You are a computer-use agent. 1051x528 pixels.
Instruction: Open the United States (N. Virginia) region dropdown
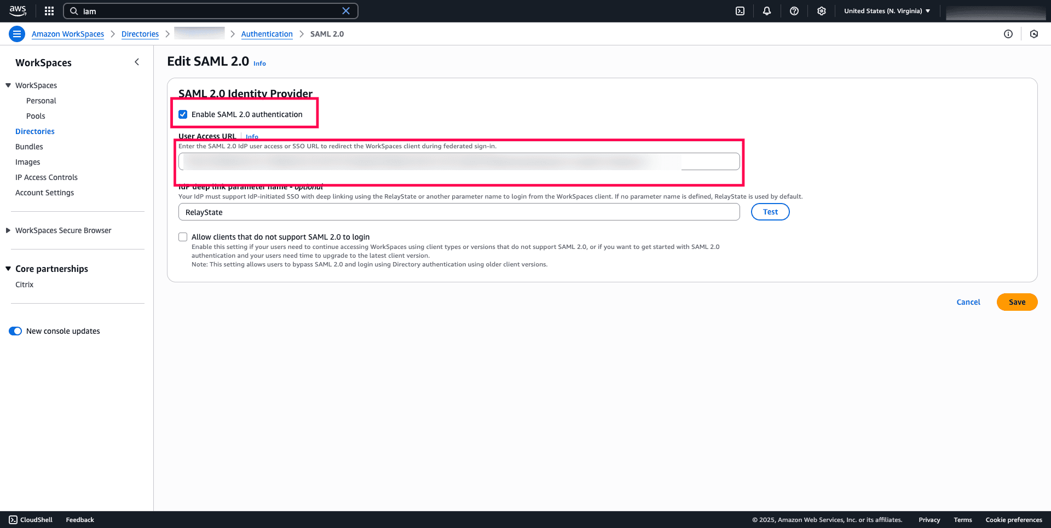[887, 11]
